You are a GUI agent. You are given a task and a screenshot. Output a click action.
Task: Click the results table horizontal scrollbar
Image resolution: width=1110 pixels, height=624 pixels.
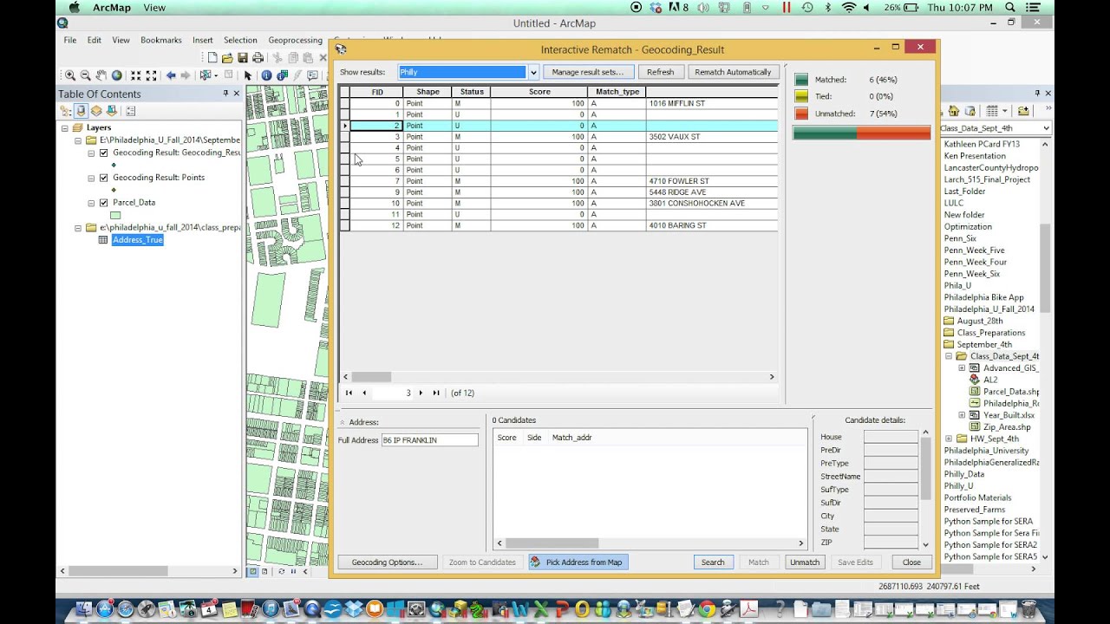558,377
